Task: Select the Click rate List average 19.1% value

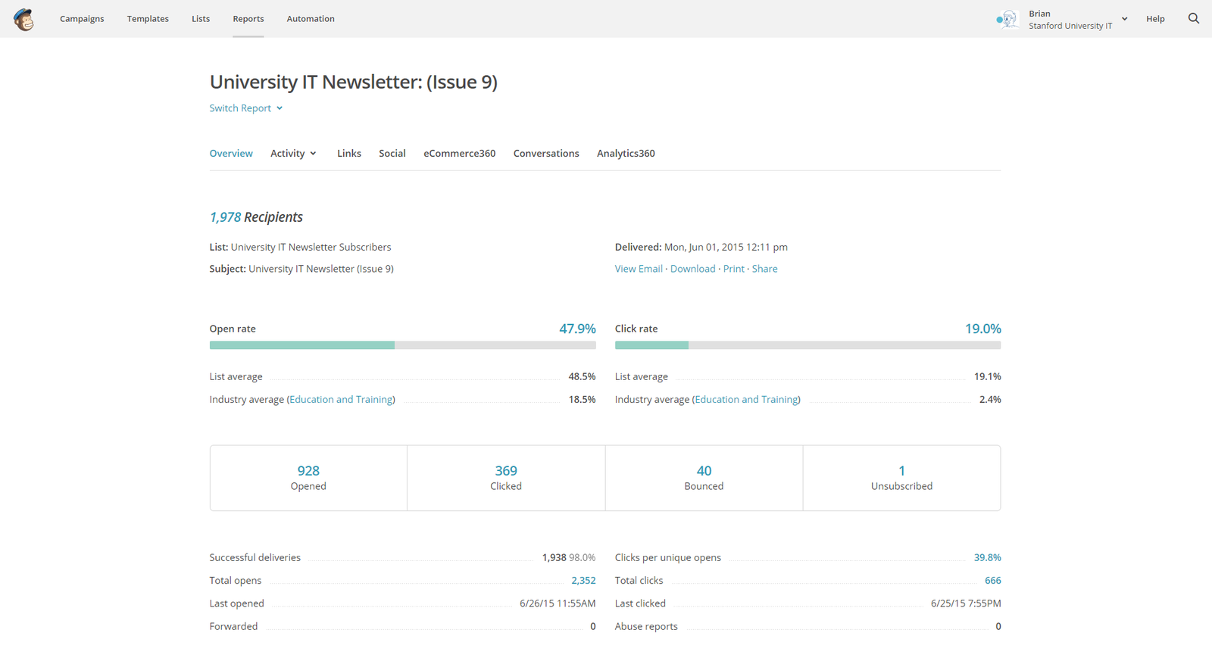Action: pos(988,376)
